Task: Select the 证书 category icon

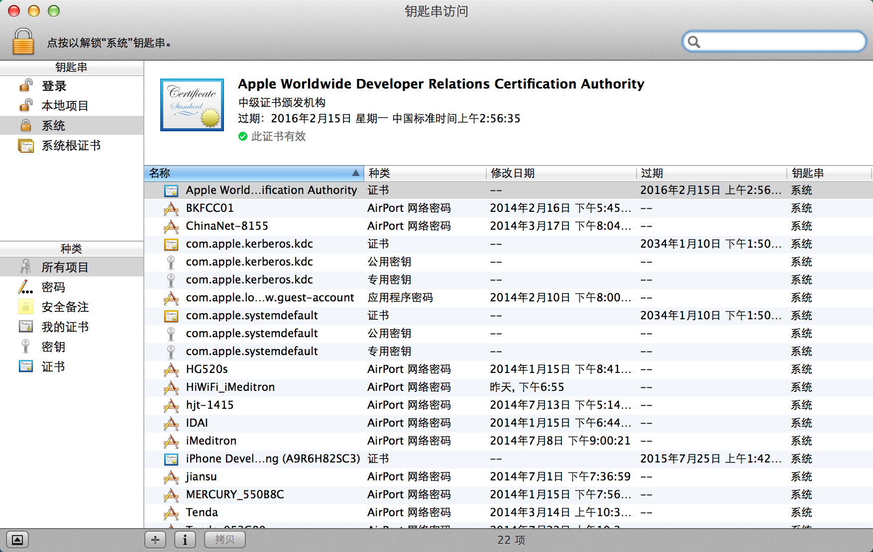Action: 26,367
